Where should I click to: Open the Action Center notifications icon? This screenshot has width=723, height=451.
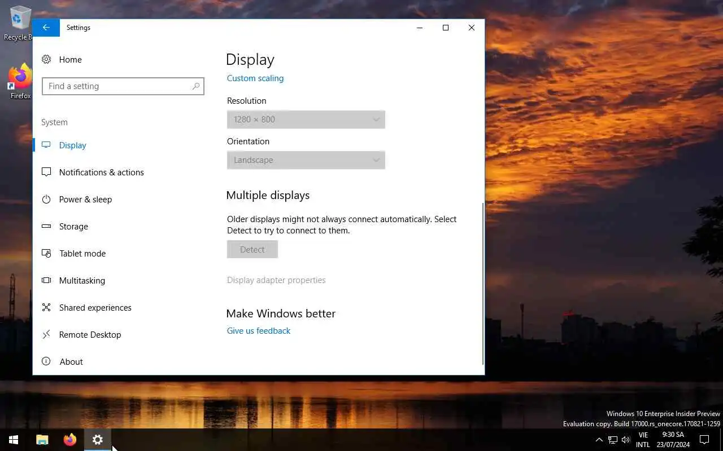(704, 440)
